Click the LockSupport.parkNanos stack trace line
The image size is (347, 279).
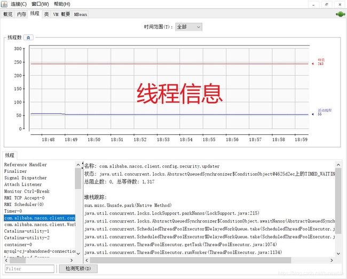coord(172,213)
